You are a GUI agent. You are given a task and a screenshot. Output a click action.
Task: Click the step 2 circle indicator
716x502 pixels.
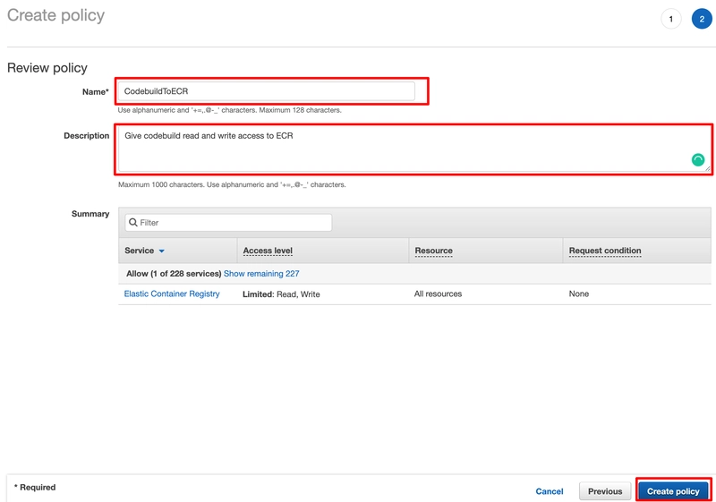[x=702, y=19]
